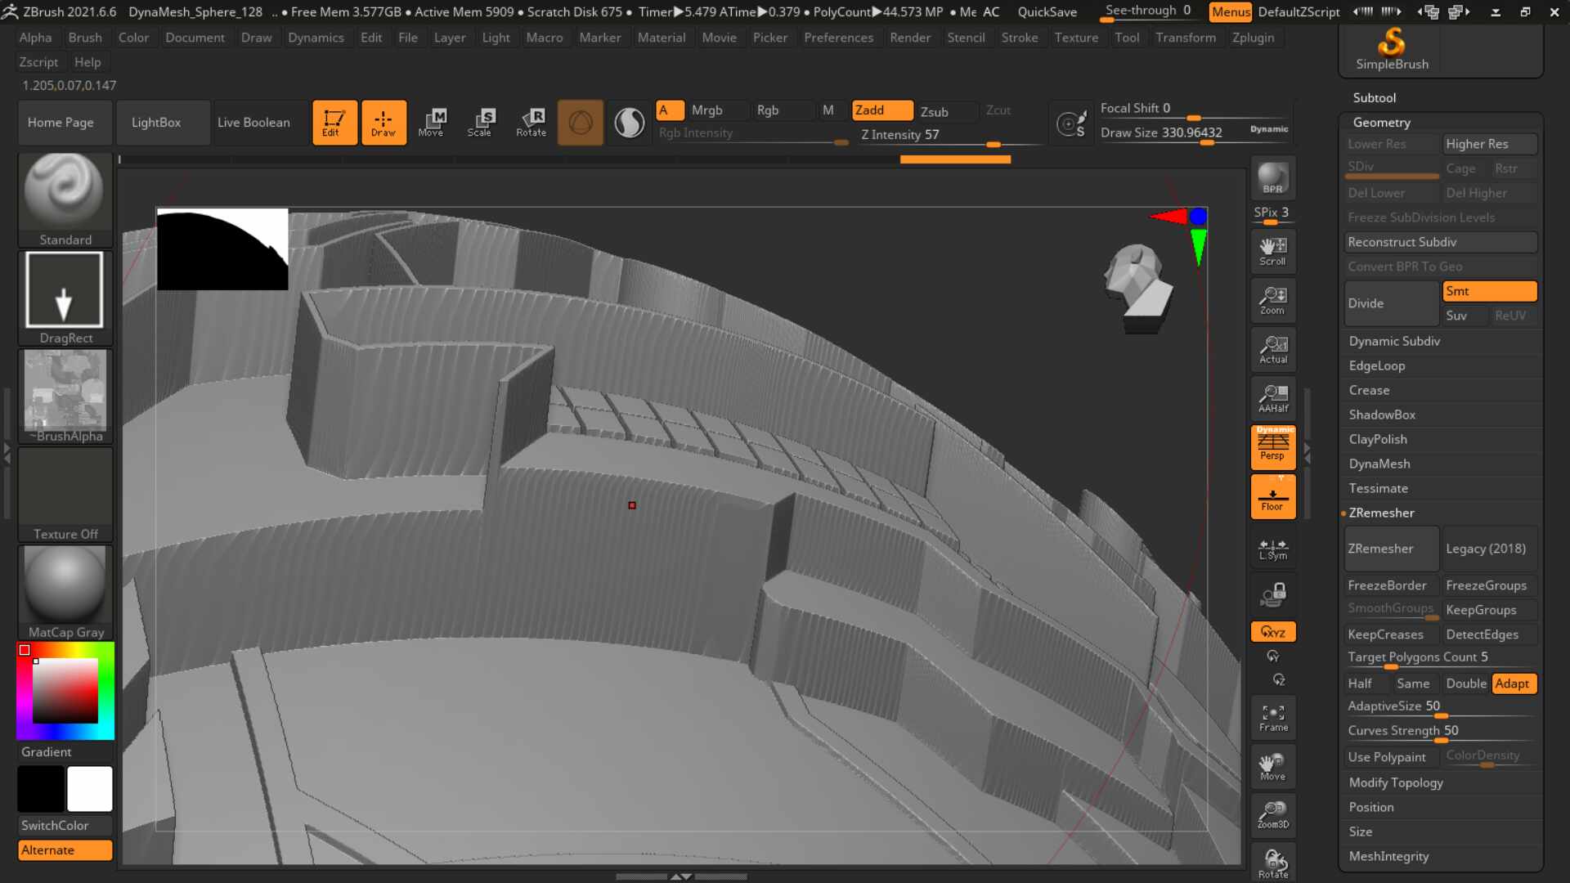
Task: Click the Actual size view icon
Action: click(1272, 349)
